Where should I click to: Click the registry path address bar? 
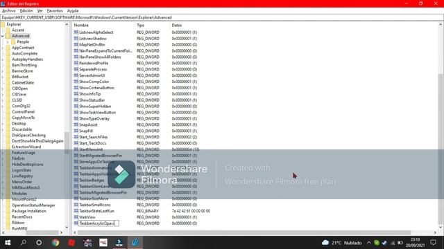click(x=222, y=17)
